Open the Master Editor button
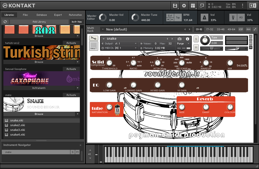 tap(92, 17)
